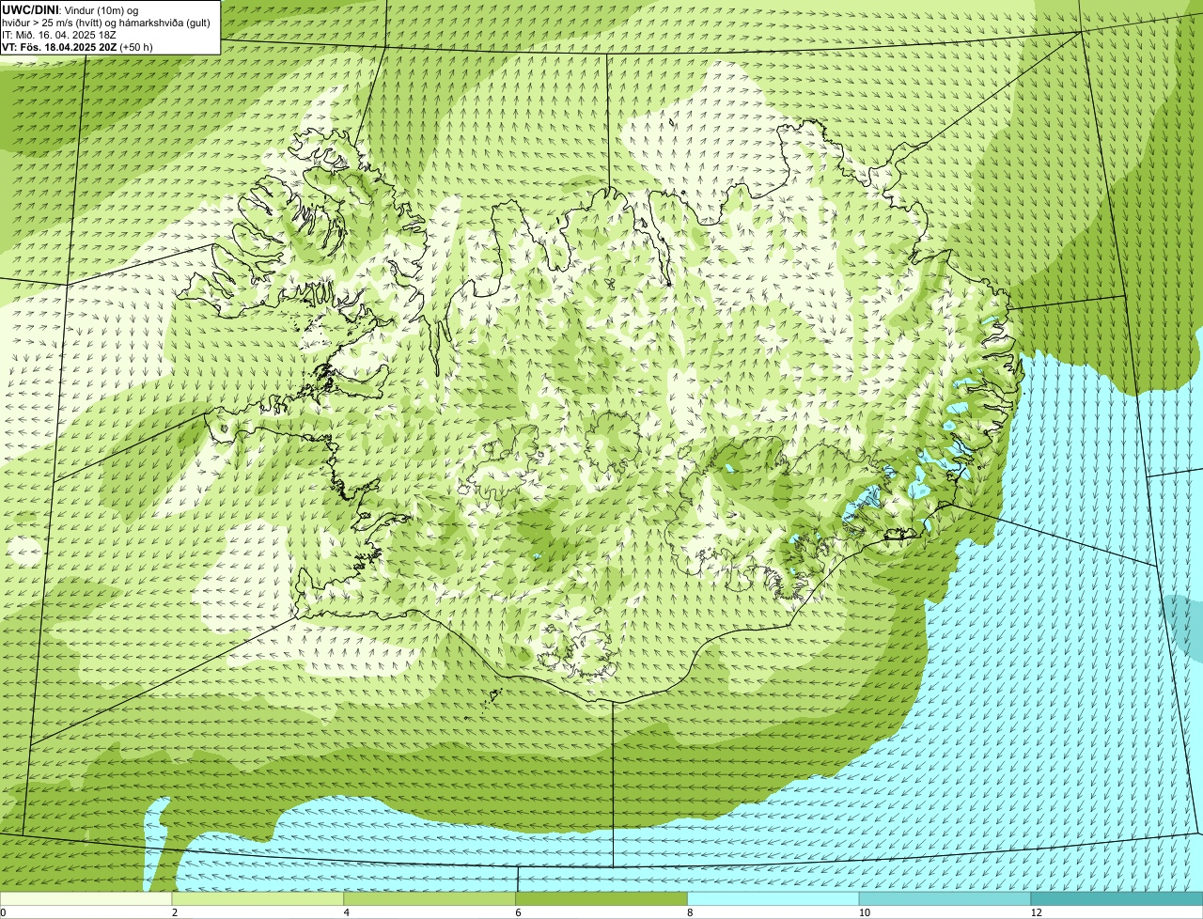Click the 8–10 m/s light cyan legend swatch

coord(775,898)
